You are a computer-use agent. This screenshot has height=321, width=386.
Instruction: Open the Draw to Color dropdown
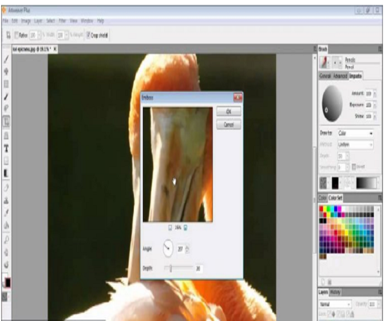[355, 133]
